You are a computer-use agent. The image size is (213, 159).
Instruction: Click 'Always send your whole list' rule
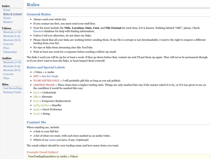coord(50,20)
